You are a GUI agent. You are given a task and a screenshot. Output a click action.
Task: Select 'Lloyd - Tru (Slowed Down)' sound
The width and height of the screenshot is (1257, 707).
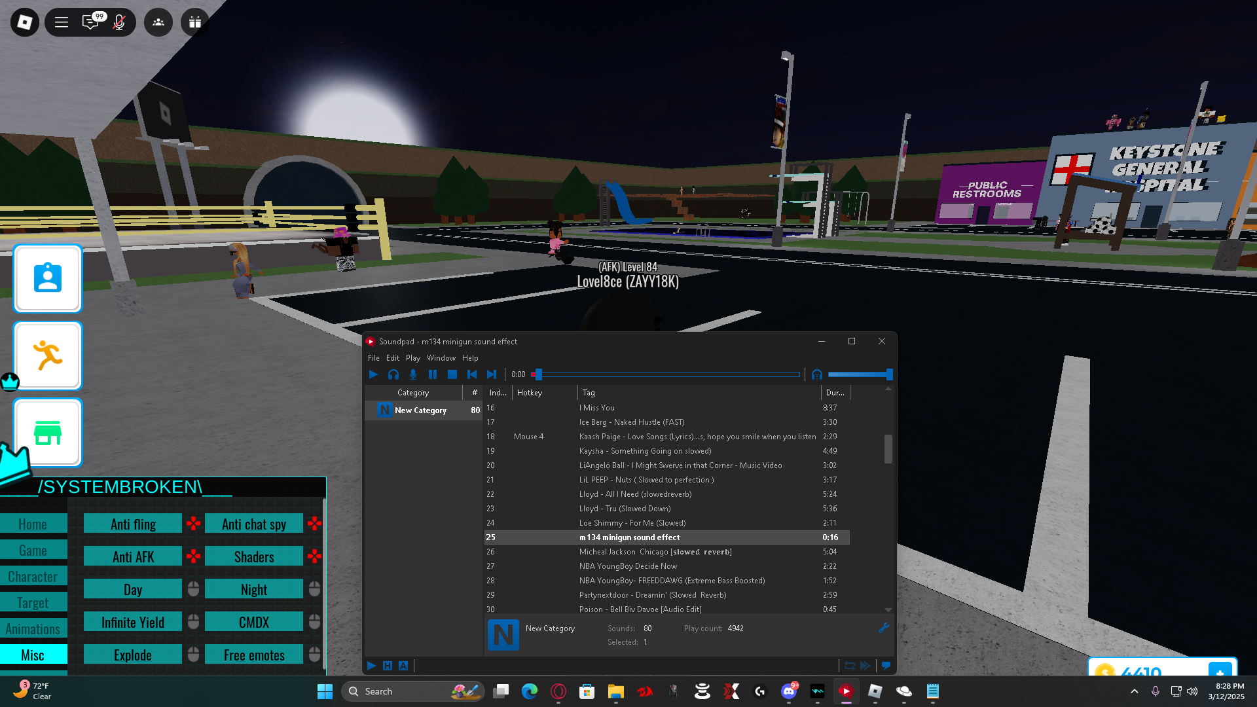coord(666,509)
